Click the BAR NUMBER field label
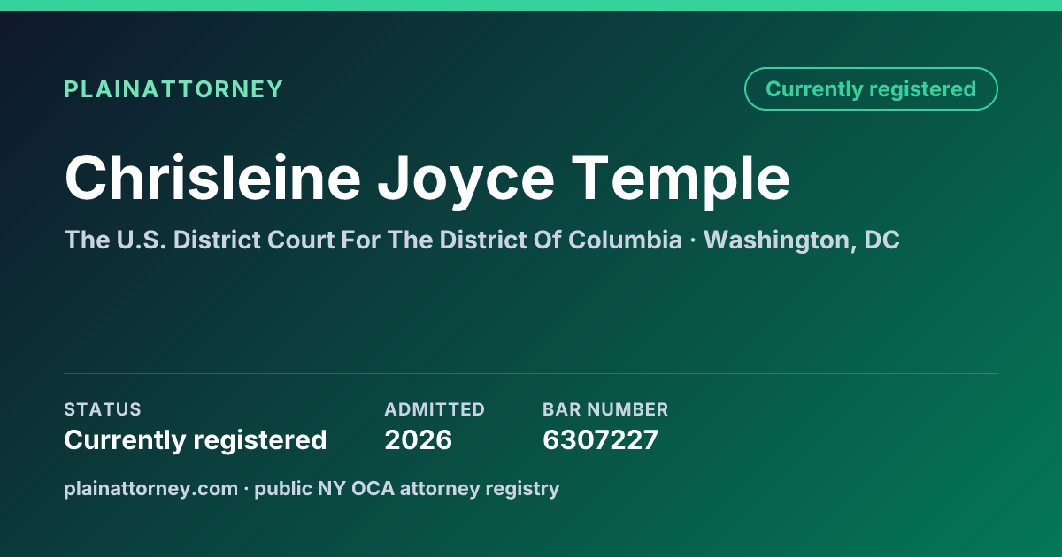Image resolution: width=1062 pixels, height=557 pixels. click(x=605, y=409)
